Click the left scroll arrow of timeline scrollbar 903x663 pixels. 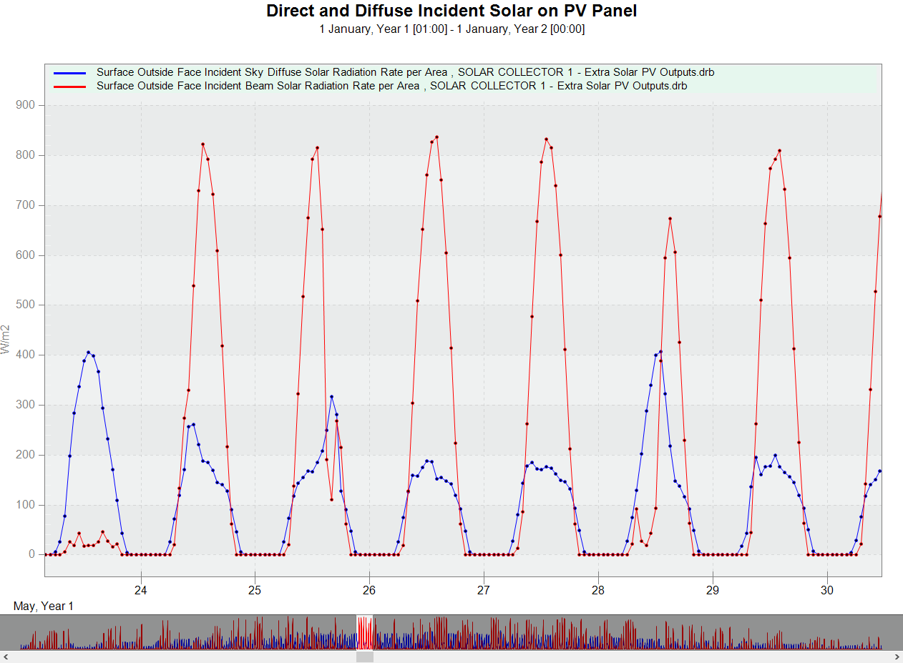point(6,657)
